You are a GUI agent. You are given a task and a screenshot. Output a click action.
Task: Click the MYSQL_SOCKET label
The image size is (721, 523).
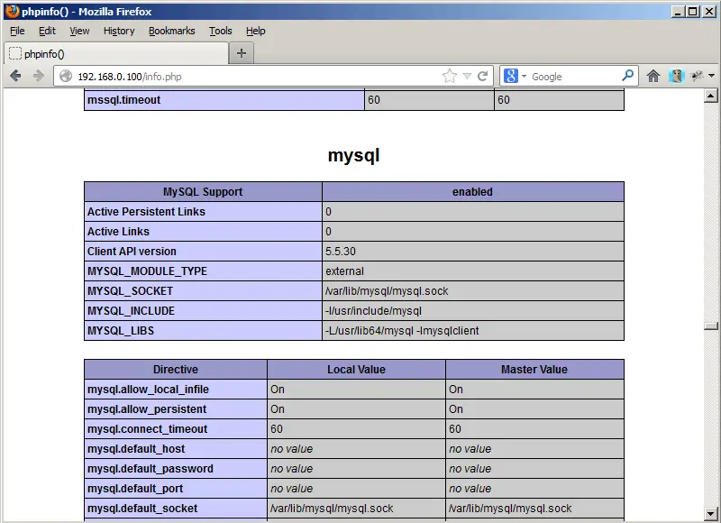click(x=130, y=290)
